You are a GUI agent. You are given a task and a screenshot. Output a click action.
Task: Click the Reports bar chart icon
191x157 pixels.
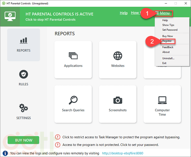point(23,41)
